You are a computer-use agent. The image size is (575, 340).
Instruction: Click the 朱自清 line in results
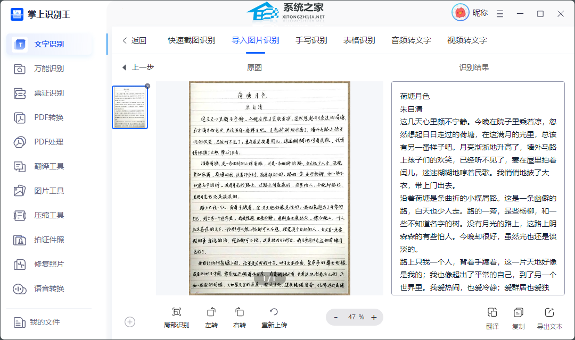[x=411, y=109]
